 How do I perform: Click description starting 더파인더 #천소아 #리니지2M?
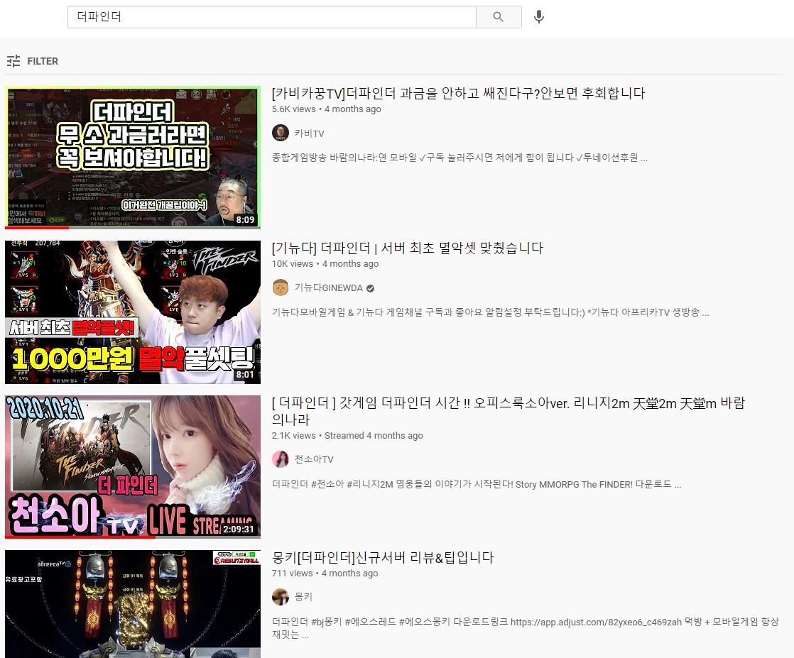(477, 484)
